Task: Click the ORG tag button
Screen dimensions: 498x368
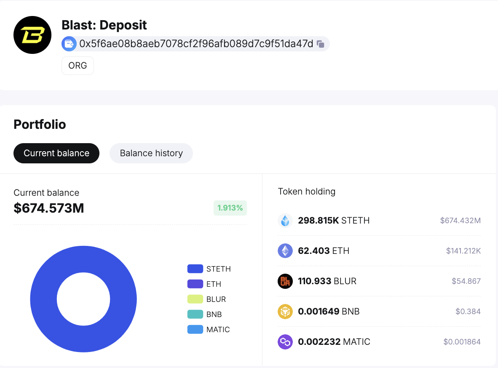Action: tap(78, 65)
